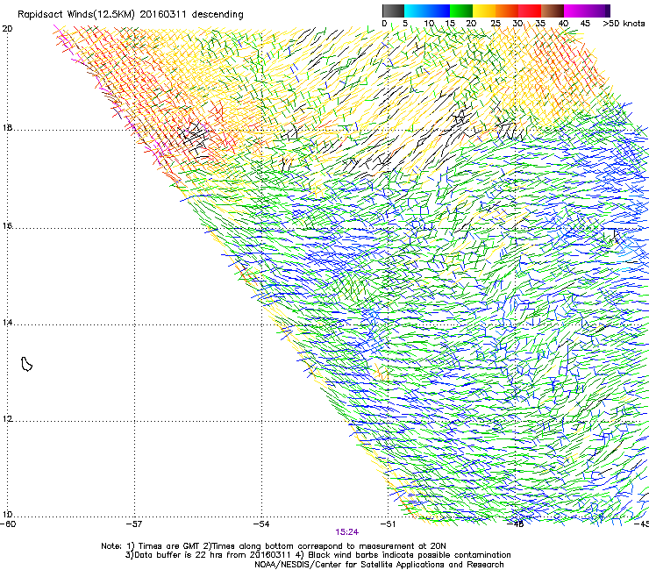Click the red 30-35 knots legend swatch
The height and width of the screenshot is (570, 649).
(x=530, y=11)
